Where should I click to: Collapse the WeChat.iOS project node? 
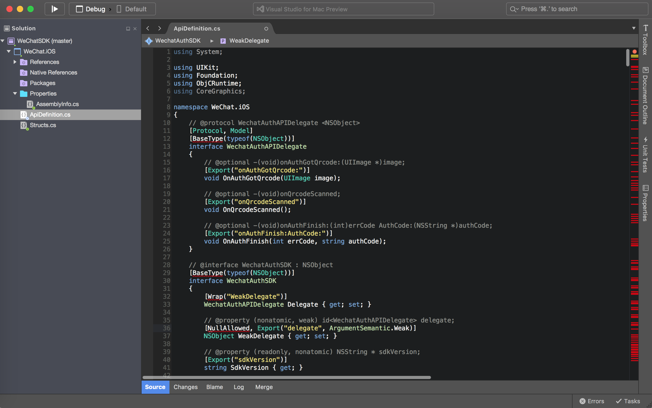[9, 51]
